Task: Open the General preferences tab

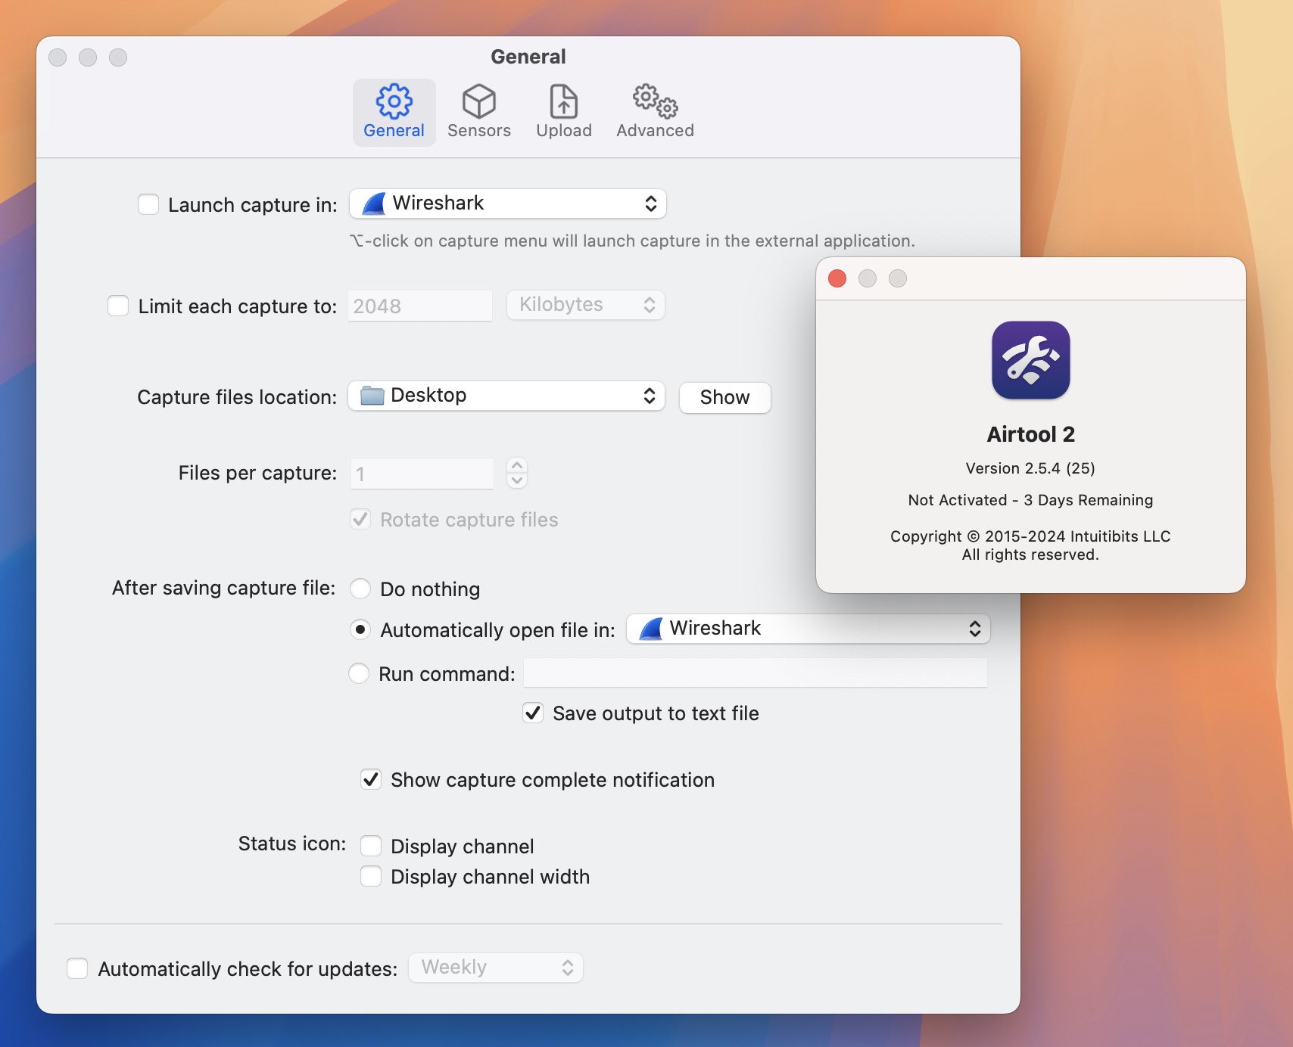Action: [x=394, y=112]
